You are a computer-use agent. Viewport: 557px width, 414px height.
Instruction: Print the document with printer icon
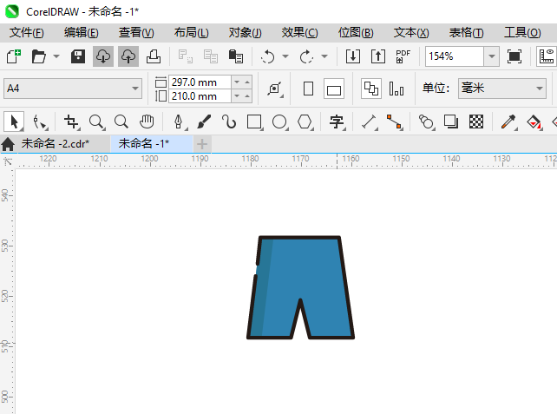pos(154,56)
